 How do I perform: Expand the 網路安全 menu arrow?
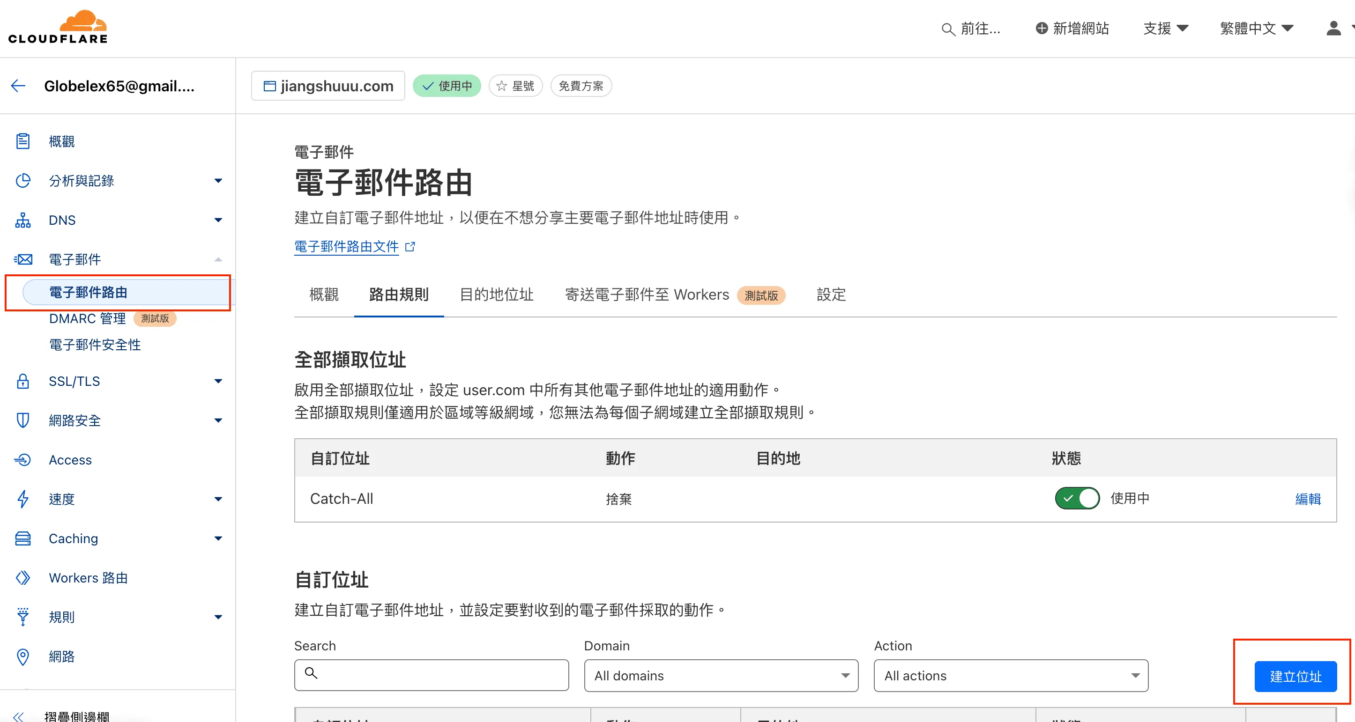(218, 420)
